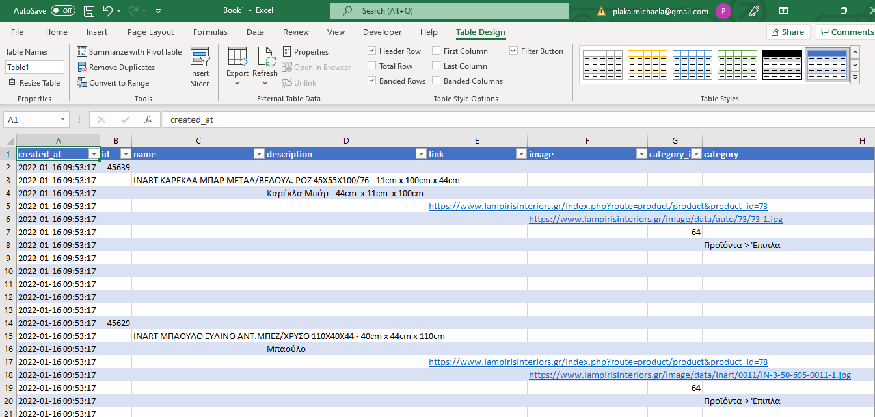875x417 pixels.
Task: Open image column filter dropdown
Action: (641, 154)
